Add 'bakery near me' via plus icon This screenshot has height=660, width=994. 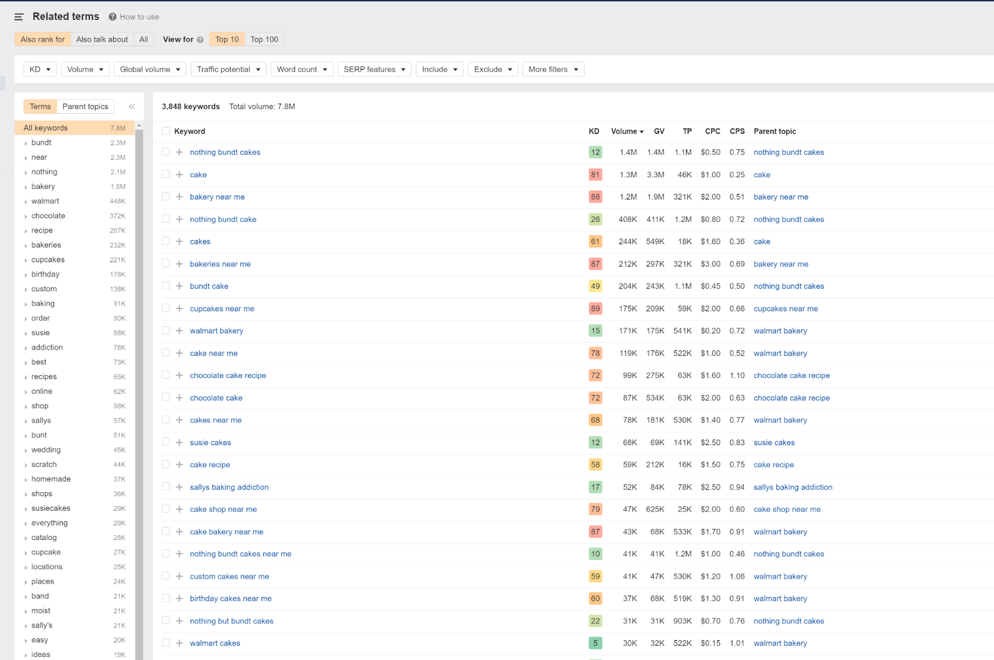pyautogui.click(x=179, y=197)
